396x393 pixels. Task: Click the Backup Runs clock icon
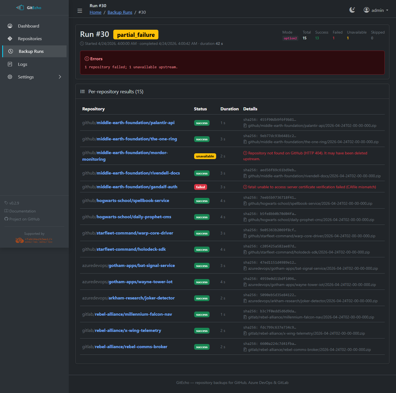[x=11, y=51]
